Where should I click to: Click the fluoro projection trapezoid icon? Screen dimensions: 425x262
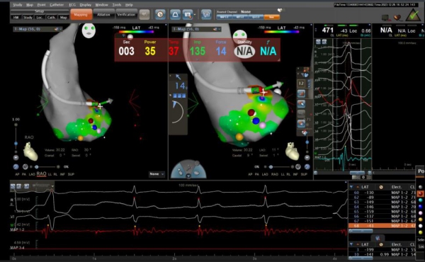point(175,14)
